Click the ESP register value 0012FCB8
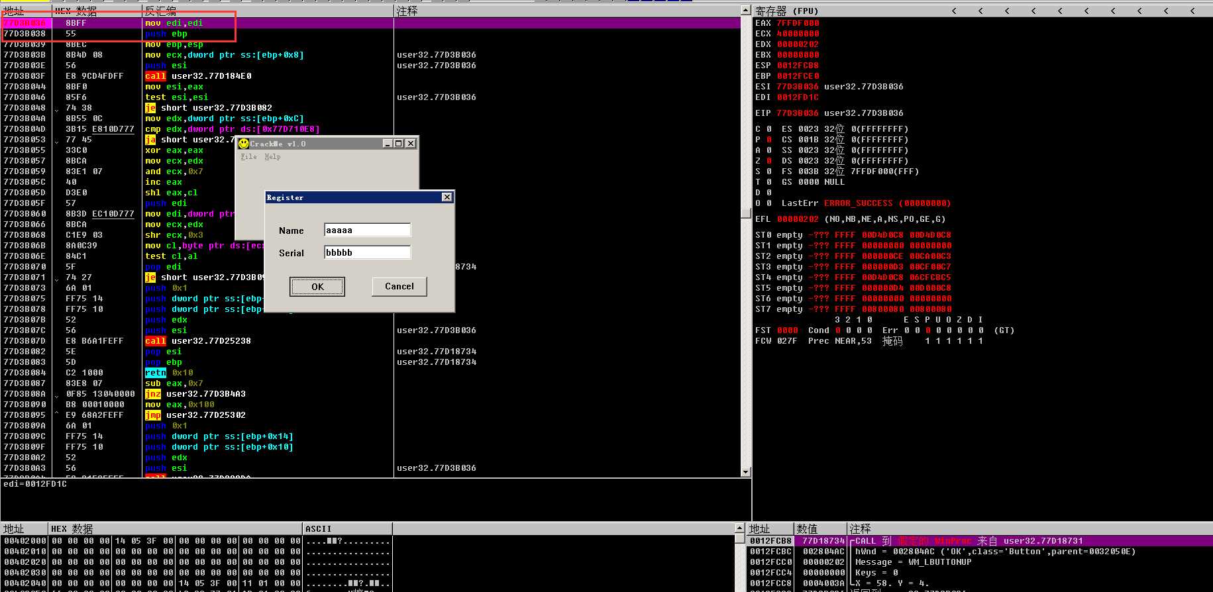1213x592 pixels. point(798,66)
